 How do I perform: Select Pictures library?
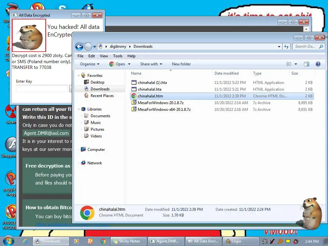coord(97,129)
